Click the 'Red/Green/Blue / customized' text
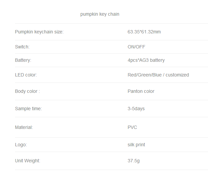 [x=158, y=75]
